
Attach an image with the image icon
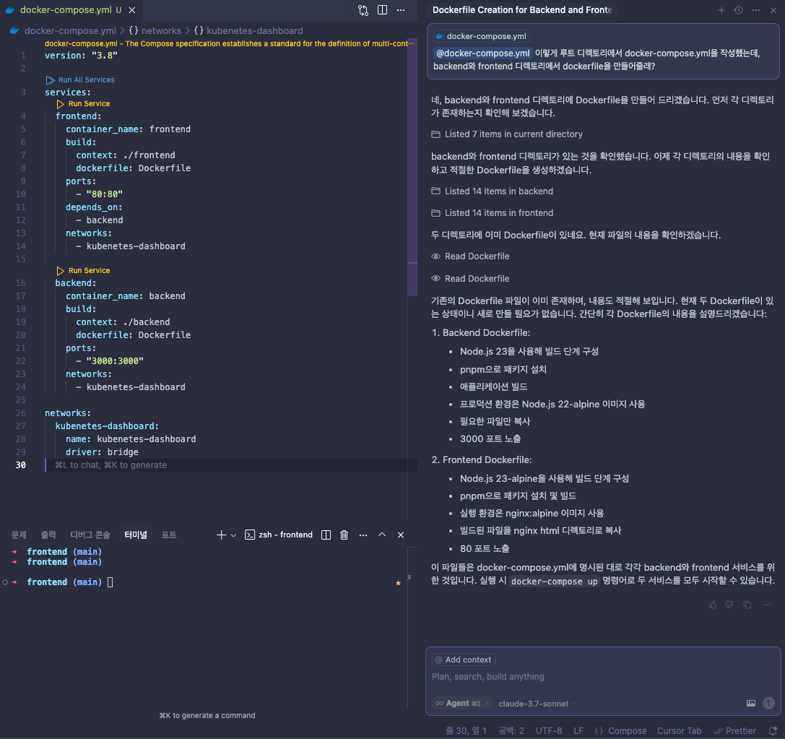pyautogui.click(x=751, y=704)
